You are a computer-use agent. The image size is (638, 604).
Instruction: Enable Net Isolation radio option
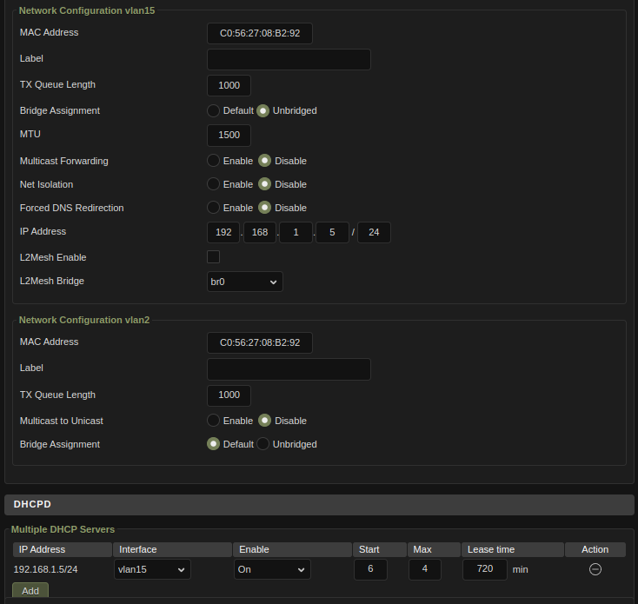[213, 184]
